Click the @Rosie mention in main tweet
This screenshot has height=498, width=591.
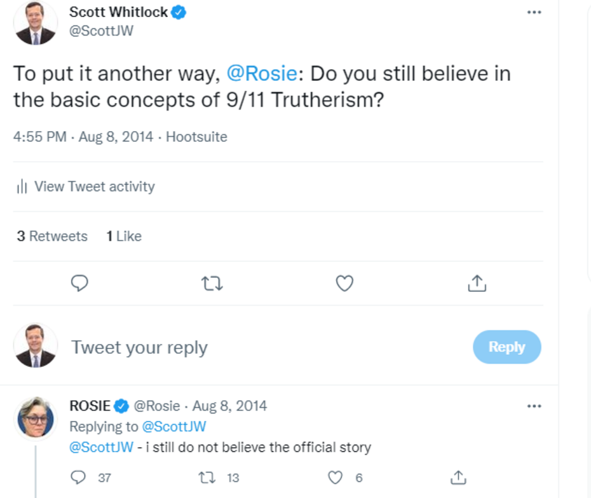261,74
